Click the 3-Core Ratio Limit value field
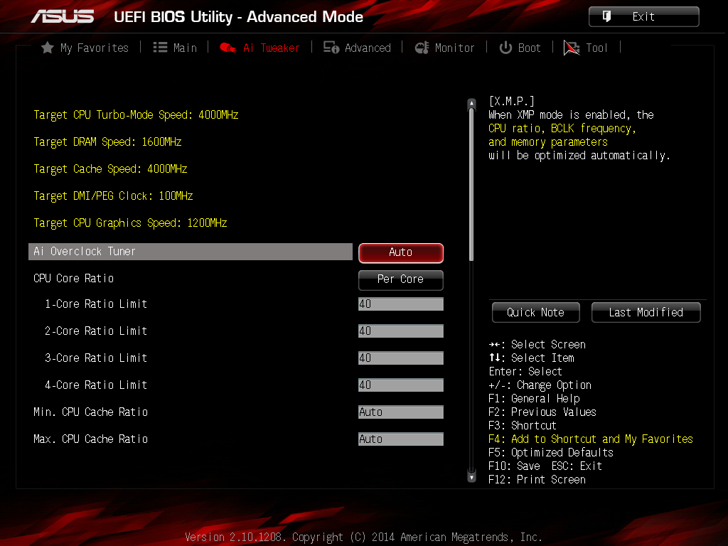This screenshot has height=546, width=728. (401, 358)
